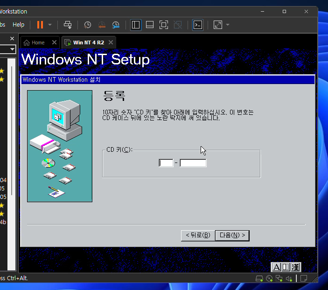Click the 다음(N) next button
328x290 pixels.
pos(232,235)
